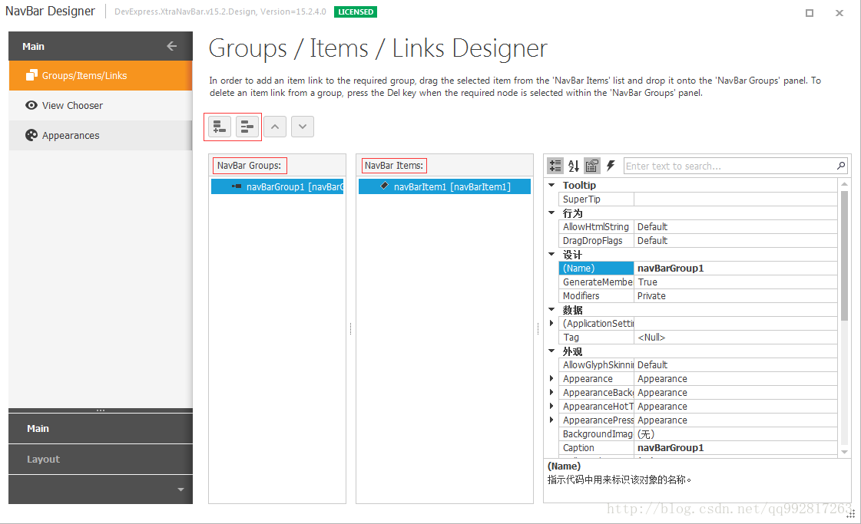Click the DragDropFlags value Default
861x524 pixels.
tap(736, 240)
